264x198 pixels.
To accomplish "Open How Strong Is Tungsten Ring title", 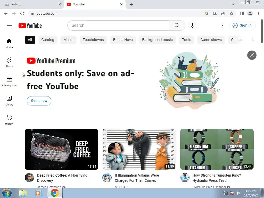I will click(217, 178).
